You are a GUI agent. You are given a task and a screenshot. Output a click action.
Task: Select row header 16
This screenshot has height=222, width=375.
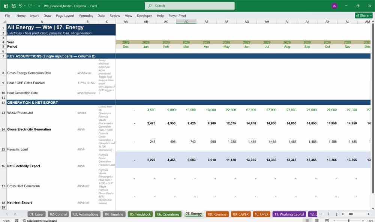point(3,160)
